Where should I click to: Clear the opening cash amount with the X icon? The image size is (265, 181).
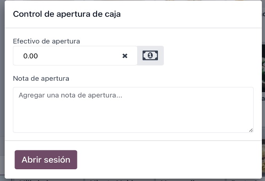tap(125, 56)
